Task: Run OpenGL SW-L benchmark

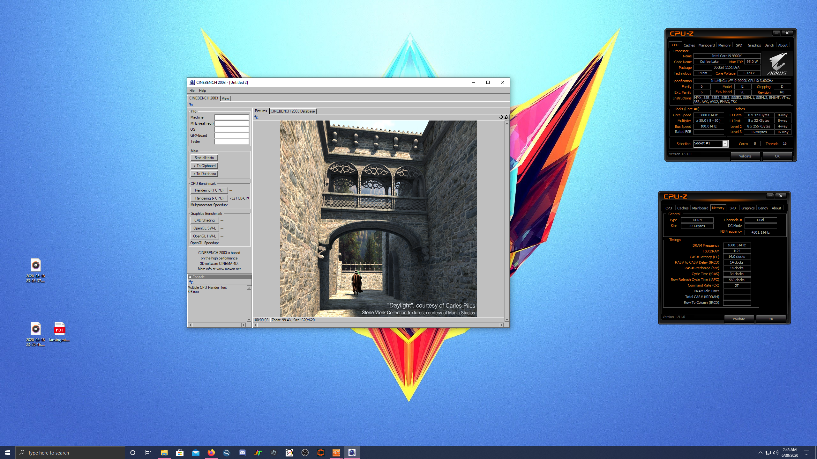Action: 205,228
